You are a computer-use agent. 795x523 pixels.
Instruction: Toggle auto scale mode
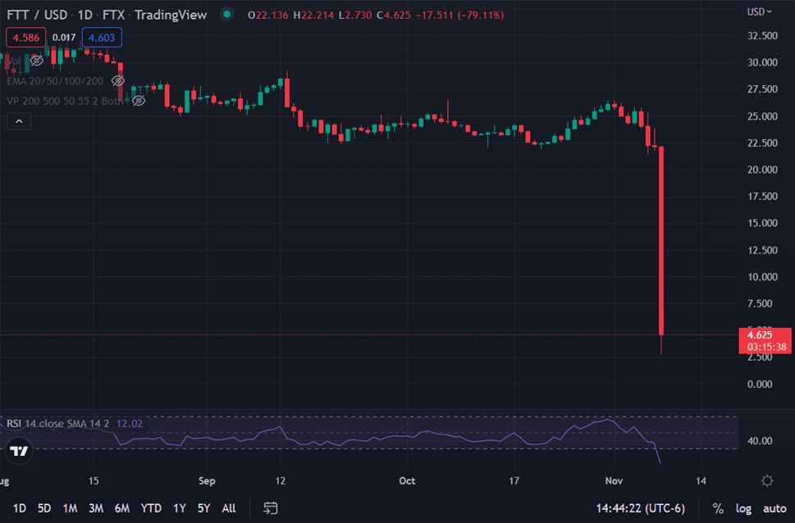pyautogui.click(x=774, y=508)
